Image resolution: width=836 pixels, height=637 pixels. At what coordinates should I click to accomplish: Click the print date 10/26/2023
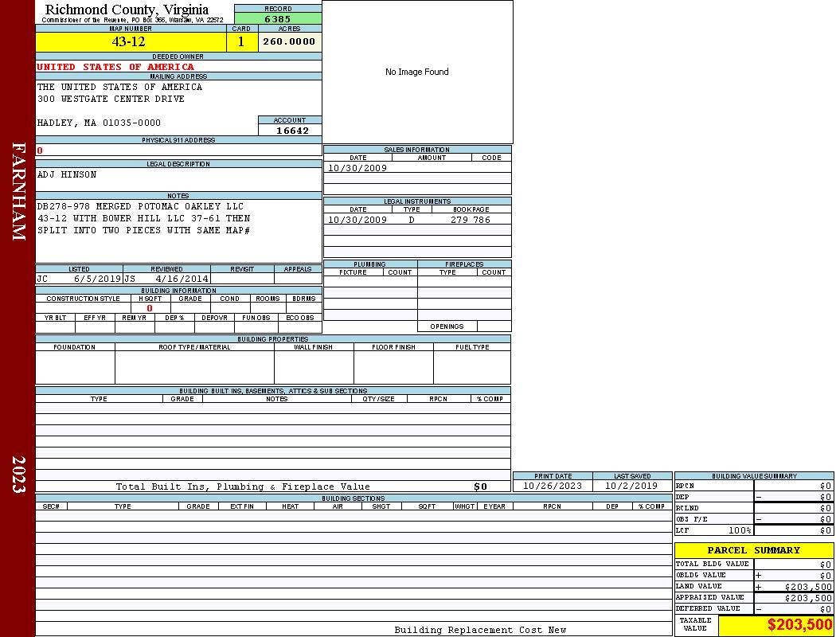point(552,486)
